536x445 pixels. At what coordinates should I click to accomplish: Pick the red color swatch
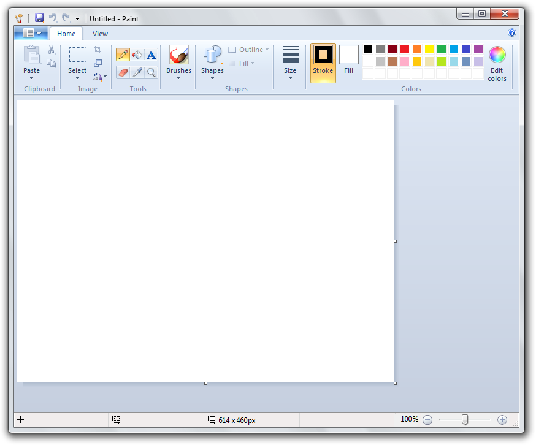405,49
